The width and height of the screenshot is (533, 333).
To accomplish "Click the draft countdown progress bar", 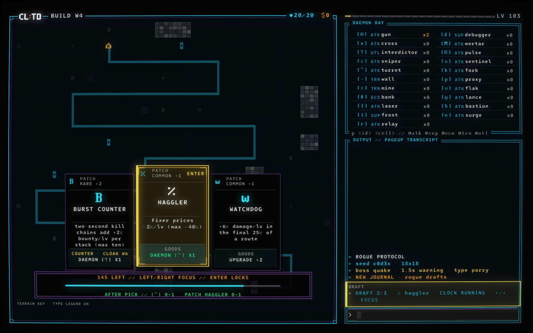I will coord(173,286).
